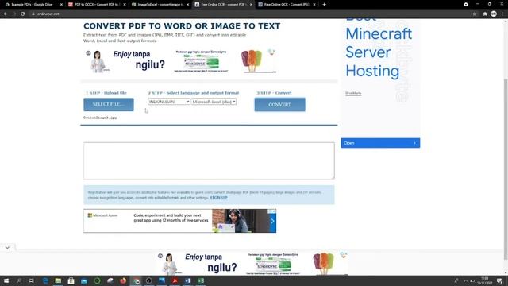
Task: Click the Open button on Minecraft ad
Action: [x=380, y=143]
